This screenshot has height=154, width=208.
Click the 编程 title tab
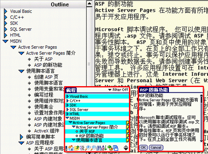(x=71, y=90)
